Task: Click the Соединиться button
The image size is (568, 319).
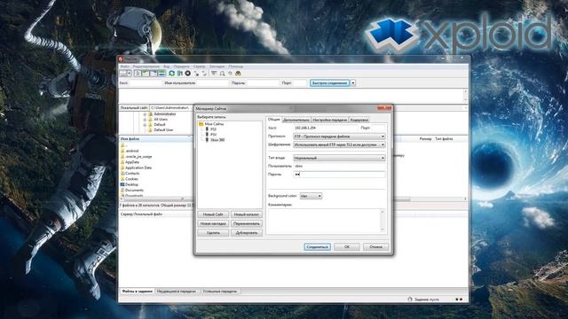Action: 318,247
